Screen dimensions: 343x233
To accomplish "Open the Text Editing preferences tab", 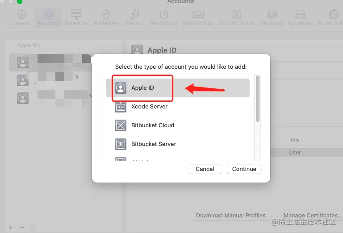I will [x=163, y=17].
